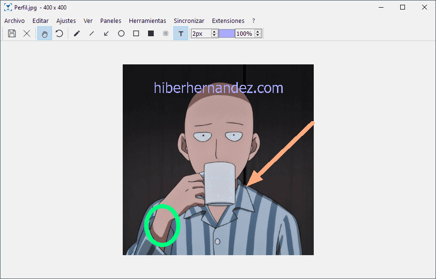This screenshot has height=279, width=436.
Task: Click the Save icon in the toolbar
Action: (12, 33)
